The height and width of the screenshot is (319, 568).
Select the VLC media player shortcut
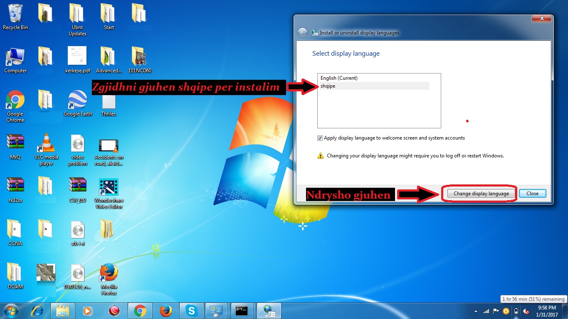[x=46, y=150]
